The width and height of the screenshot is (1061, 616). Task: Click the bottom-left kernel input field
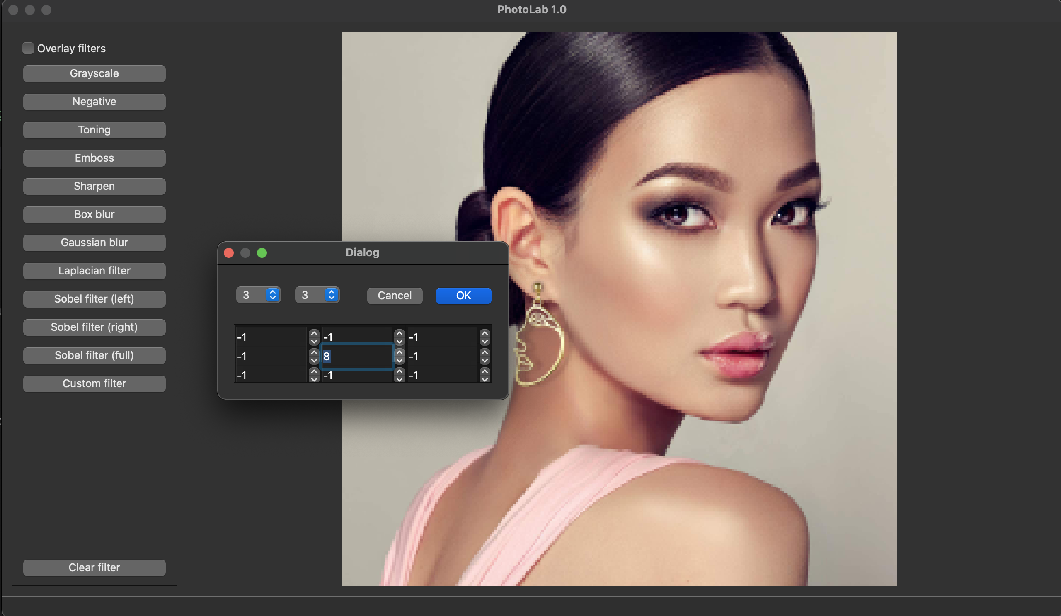pos(270,375)
